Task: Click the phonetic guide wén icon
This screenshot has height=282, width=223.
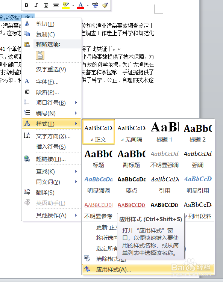Action: coord(95,5)
